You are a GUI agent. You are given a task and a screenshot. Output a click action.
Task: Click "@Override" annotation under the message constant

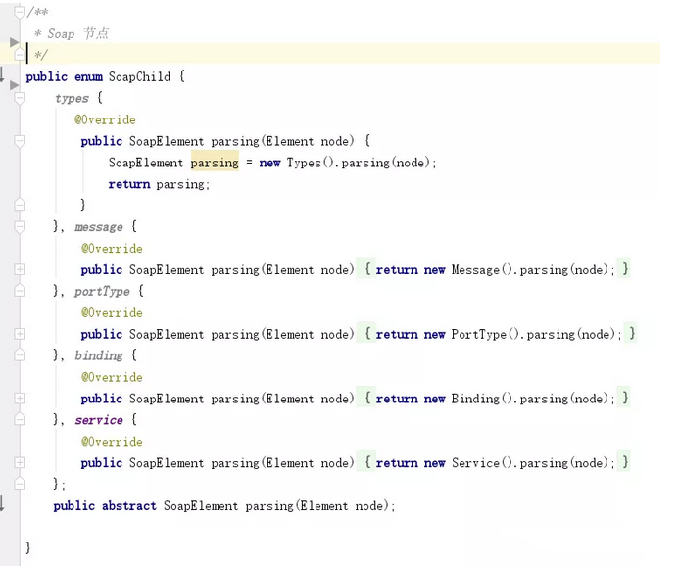click(112, 249)
